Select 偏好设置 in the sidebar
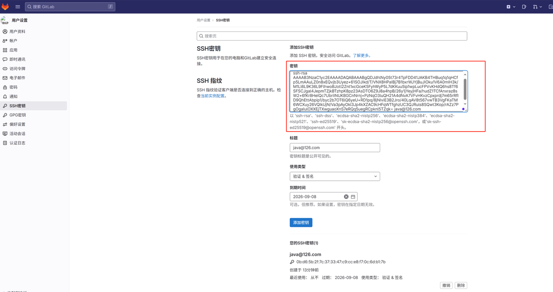The height and width of the screenshot is (292, 553). click(x=17, y=124)
